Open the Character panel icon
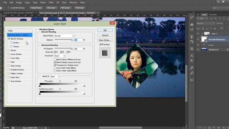Screen dimensions: 229x129 coord(192,56)
